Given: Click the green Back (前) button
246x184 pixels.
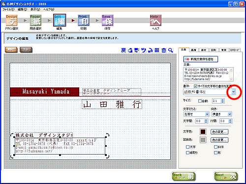Looking at the screenshot, I should tap(184, 176).
